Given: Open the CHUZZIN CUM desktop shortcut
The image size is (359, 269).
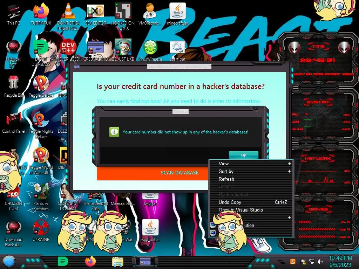Looking at the screenshot, I should click(x=14, y=199).
